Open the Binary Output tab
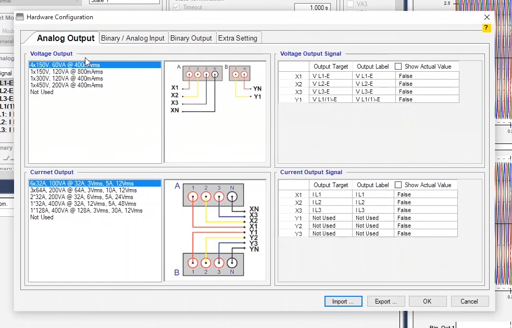The width and height of the screenshot is (512, 328). [191, 38]
